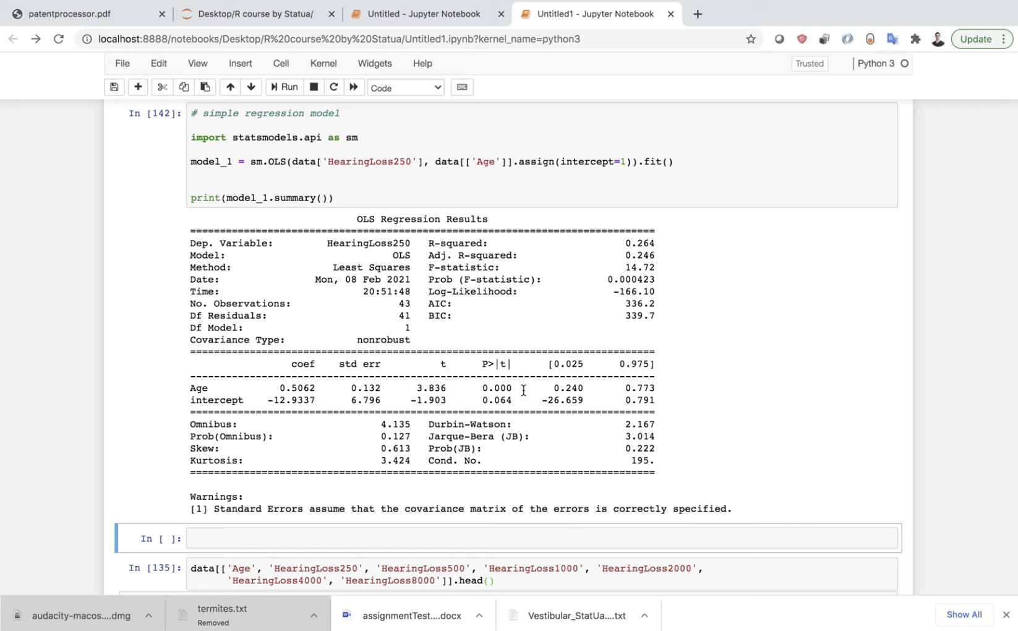1018x631 pixels.
Task: Open the cell type Code dropdown
Action: pos(406,88)
